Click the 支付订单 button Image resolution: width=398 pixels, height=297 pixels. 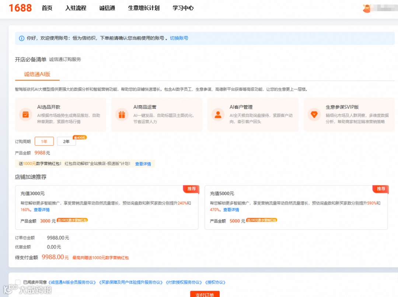click(x=205, y=294)
